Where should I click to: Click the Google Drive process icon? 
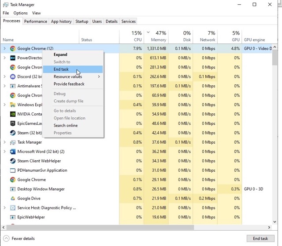(x=13, y=198)
